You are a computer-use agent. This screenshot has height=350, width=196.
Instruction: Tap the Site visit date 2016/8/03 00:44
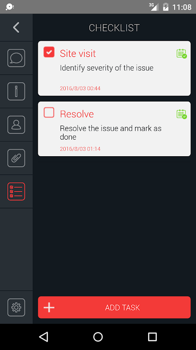[80, 88]
